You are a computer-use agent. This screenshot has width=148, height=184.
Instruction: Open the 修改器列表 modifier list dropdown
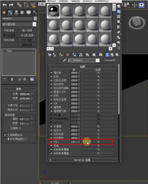click(34, 24)
